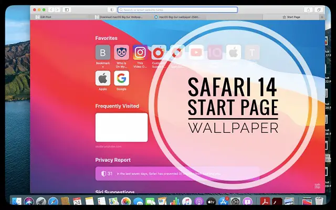This screenshot has width=336, height=210.
Task: Open Messages from the Dock
Action: 138,202
